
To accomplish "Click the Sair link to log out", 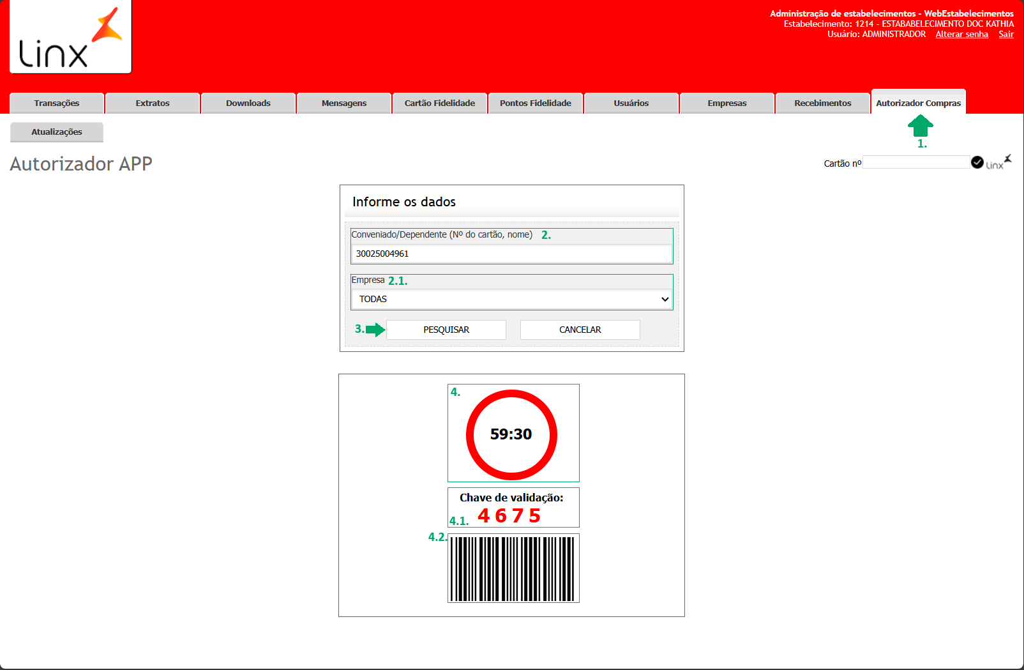I will point(1006,34).
